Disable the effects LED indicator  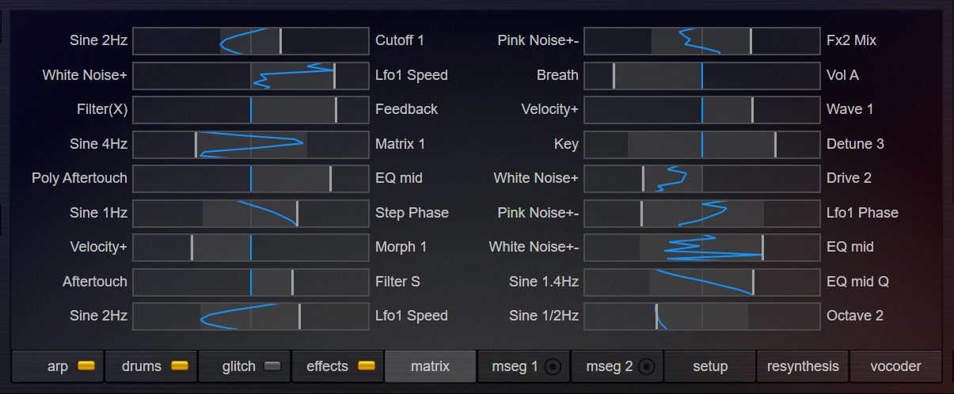click(366, 366)
